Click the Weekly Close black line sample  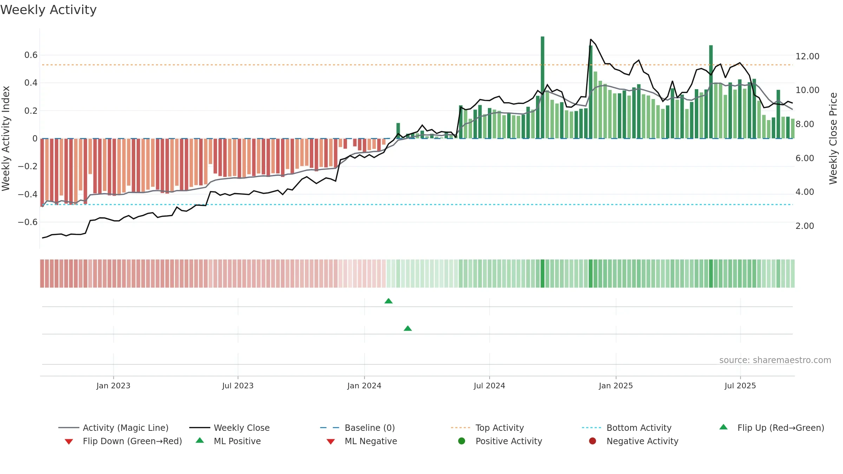[x=200, y=428]
